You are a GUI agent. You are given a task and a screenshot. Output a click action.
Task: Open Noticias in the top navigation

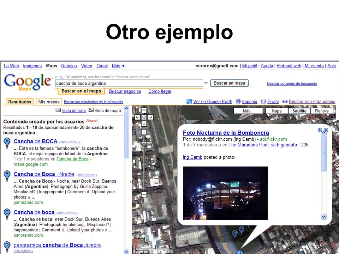(69, 66)
